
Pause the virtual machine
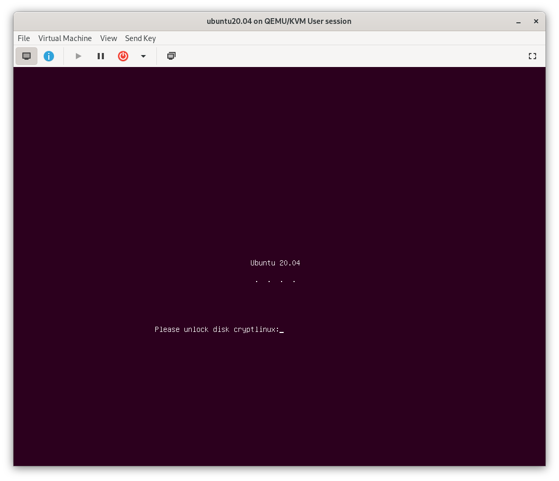click(x=101, y=56)
